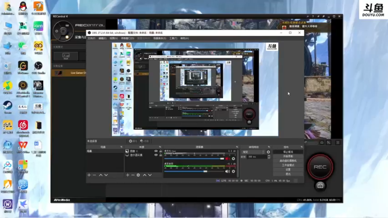Toggle lock for 显示器采集 source
The height and width of the screenshot is (218, 388).
click(x=161, y=155)
